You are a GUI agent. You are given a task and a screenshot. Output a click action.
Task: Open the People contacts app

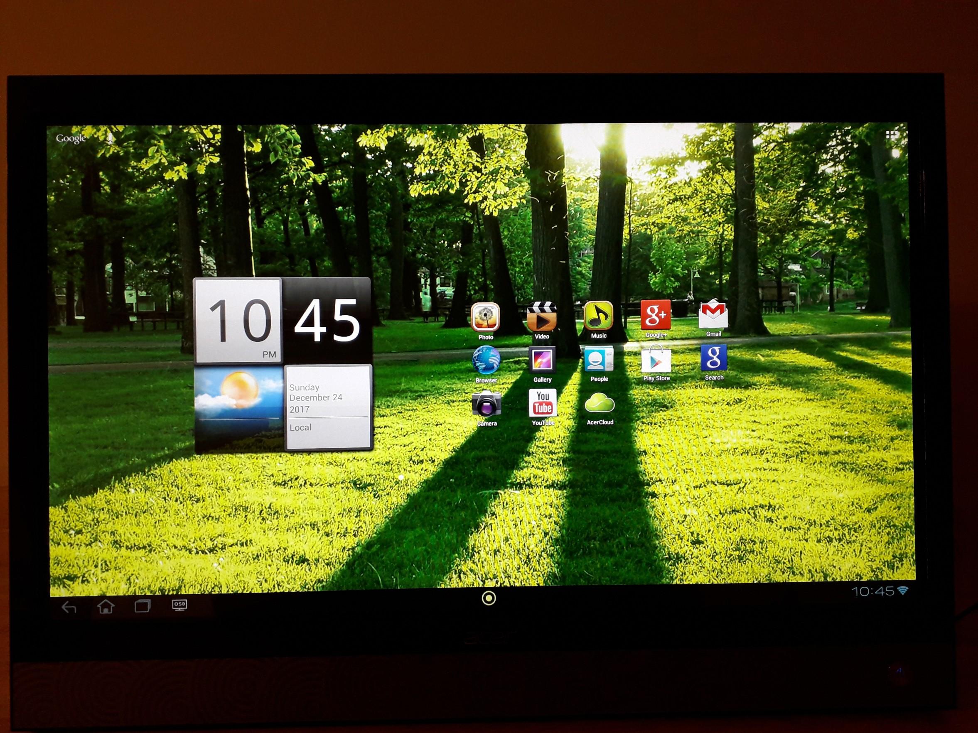(599, 360)
